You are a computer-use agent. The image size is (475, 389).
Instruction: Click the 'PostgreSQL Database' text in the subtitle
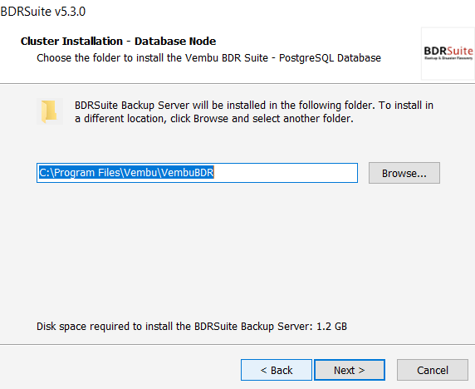pos(330,57)
